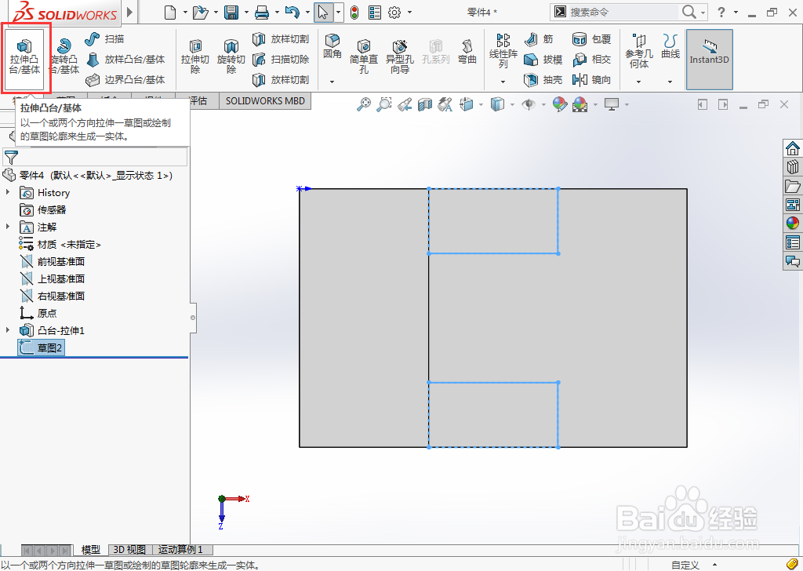Select 草图2 in the feature tree

click(41, 347)
